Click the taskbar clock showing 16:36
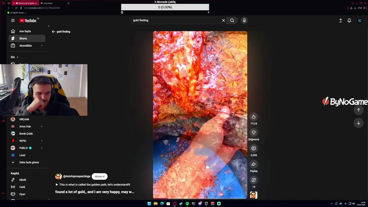 (x=361, y=204)
